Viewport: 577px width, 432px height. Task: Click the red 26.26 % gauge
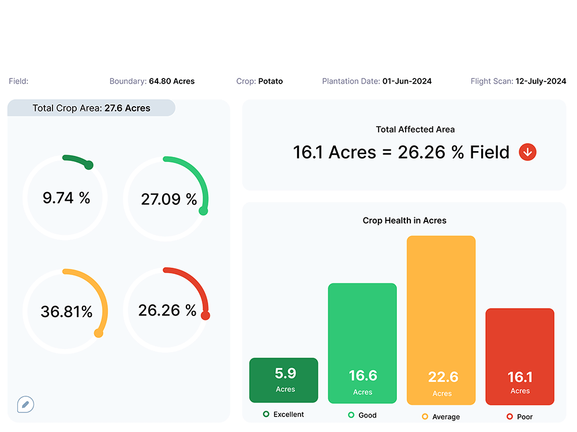(166, 310)
